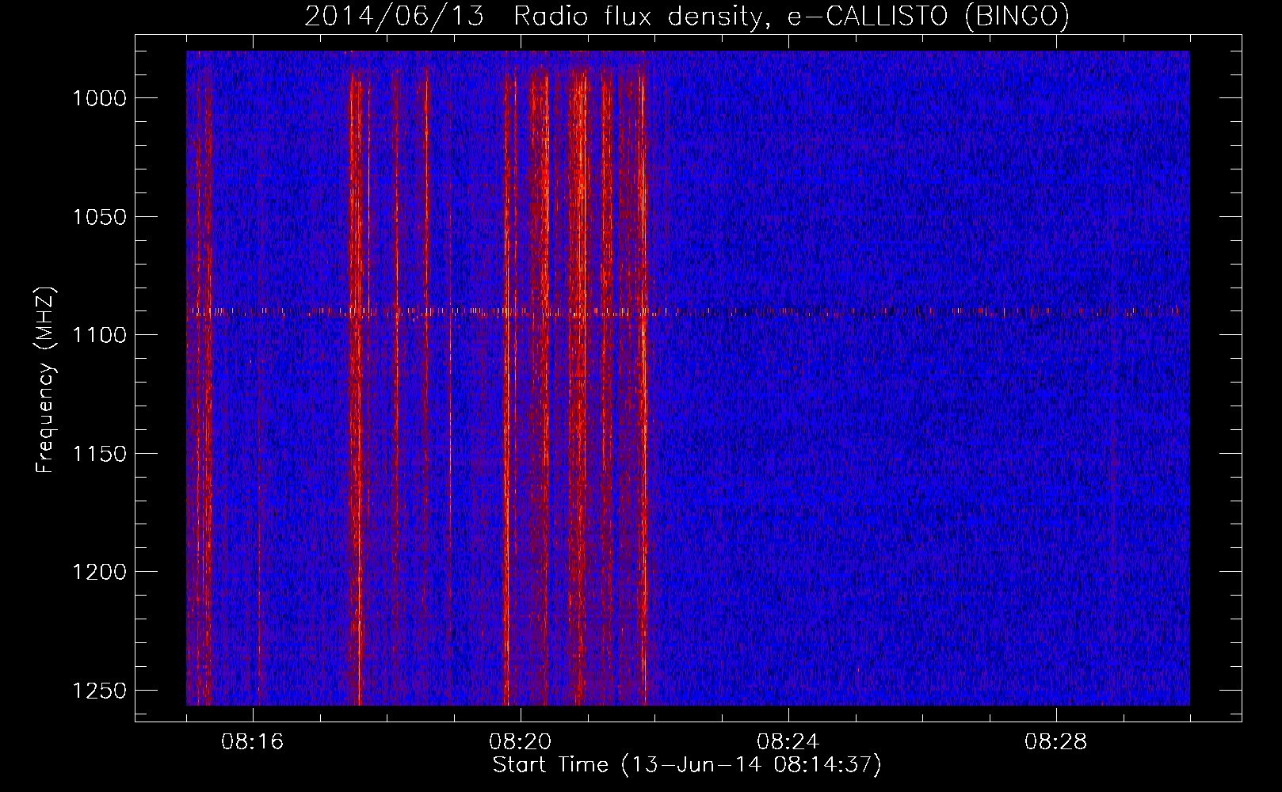Click the 08:28 time tick label
This screenshot has width=1282, height=792.
(x=1056, y=742)
